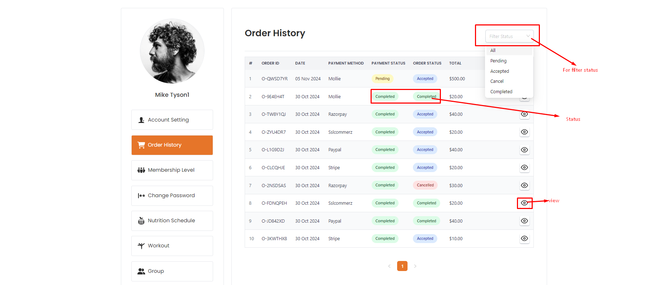The image size is (659, 285).
Task: Choose Cancel filter option
Action: (509, 81)
